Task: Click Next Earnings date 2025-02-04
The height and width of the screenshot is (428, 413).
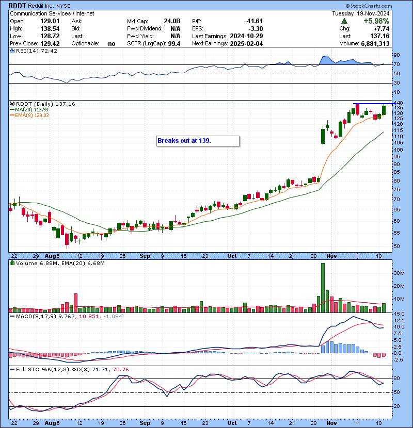Action: click(246, 44)
